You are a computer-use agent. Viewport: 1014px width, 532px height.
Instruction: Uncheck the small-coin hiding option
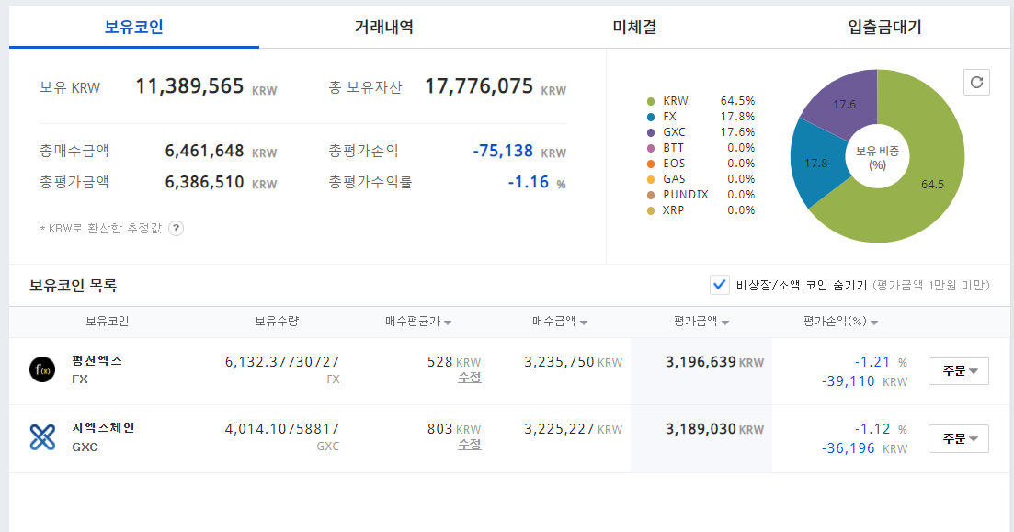pos(720,285)
